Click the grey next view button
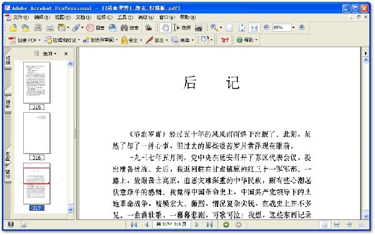This screenshot has width=375, height=235. tap(239, 224)
